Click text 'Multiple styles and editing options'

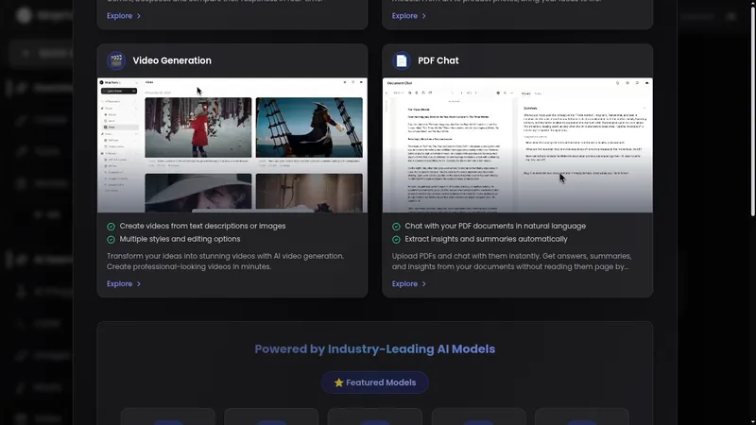(x=180, y=239)
